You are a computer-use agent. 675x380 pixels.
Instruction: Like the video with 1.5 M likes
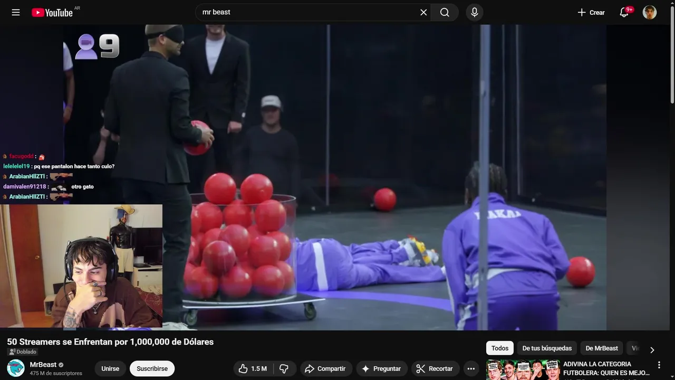pyautogui.click(x=253, y=368)
